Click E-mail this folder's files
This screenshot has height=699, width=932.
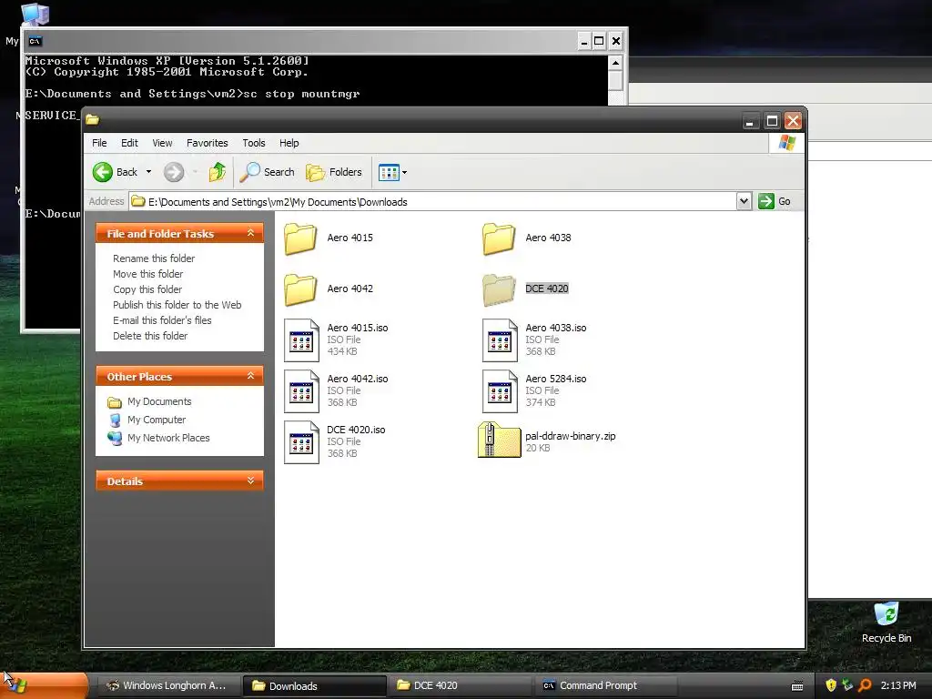(x=162, y=320)
